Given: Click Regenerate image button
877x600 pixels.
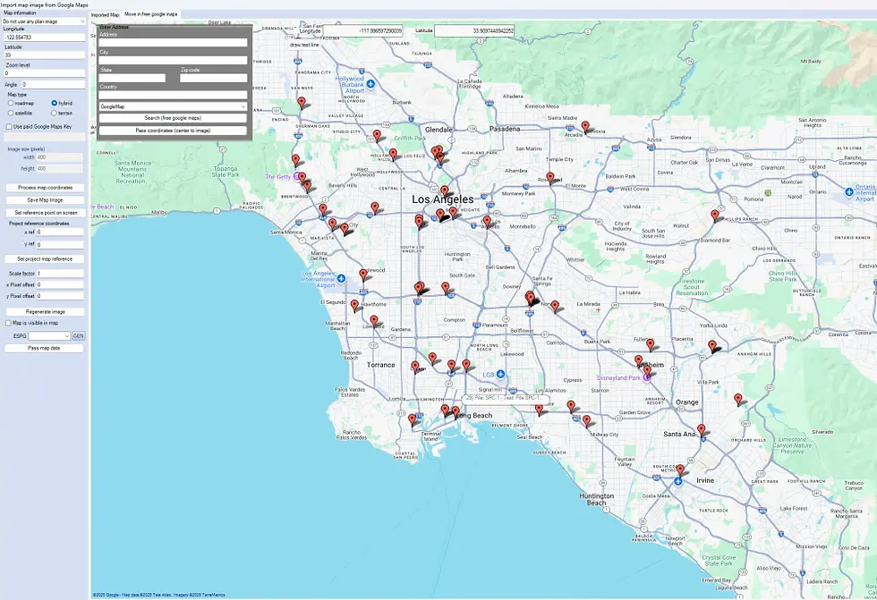Looking at the screenshot, I should 45,312.
